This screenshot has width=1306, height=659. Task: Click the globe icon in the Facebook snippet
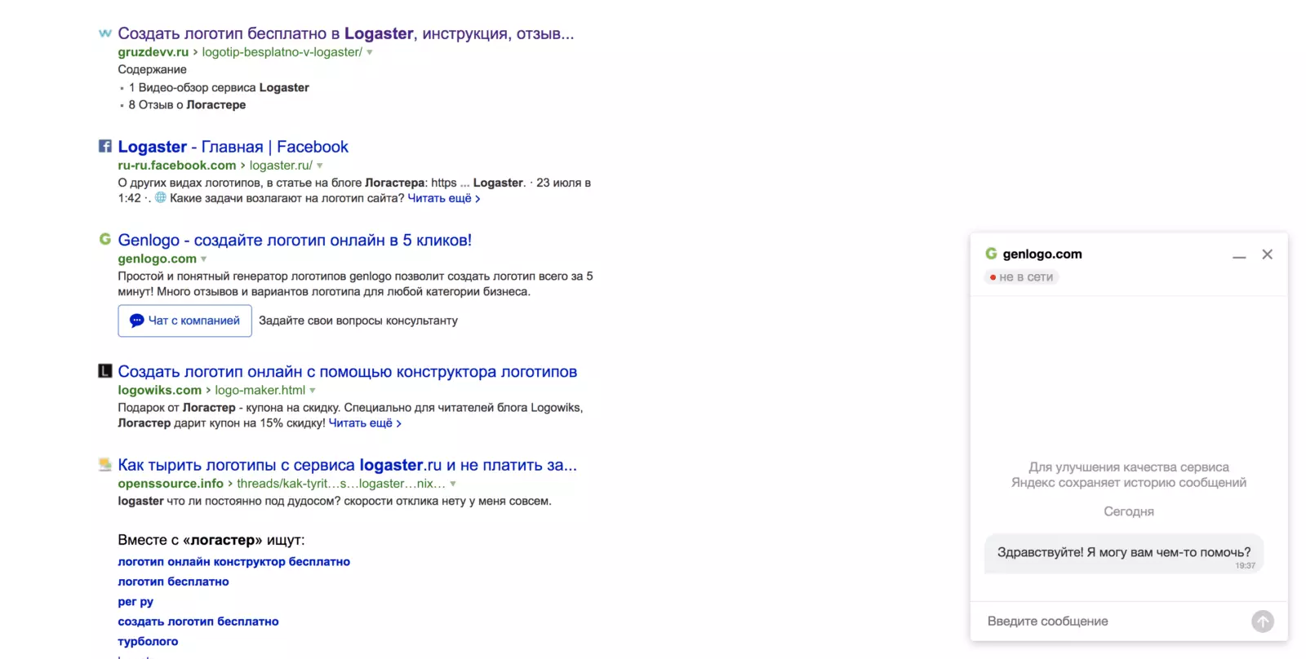click(x=161, y=197)
